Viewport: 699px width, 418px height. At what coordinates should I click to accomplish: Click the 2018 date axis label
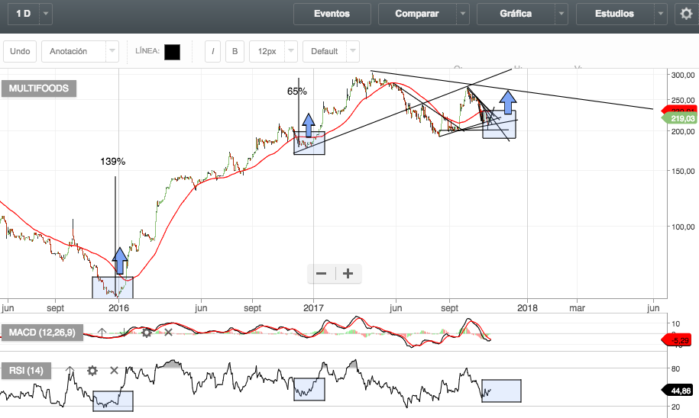point(527,308)
